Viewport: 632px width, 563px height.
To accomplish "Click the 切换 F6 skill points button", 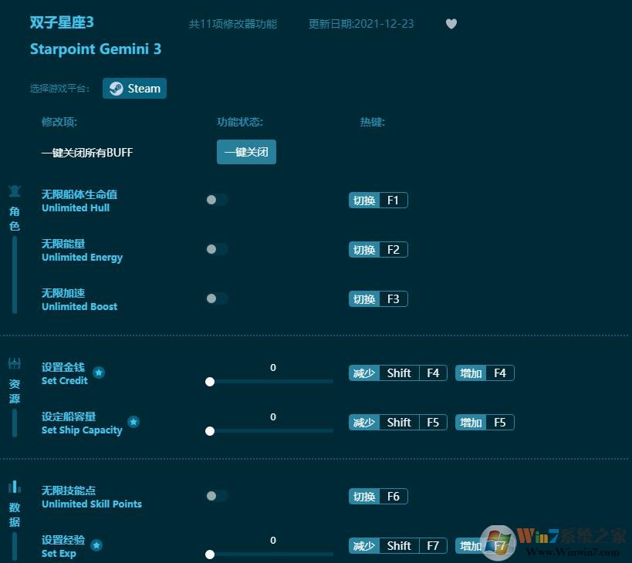I will 378,496.
